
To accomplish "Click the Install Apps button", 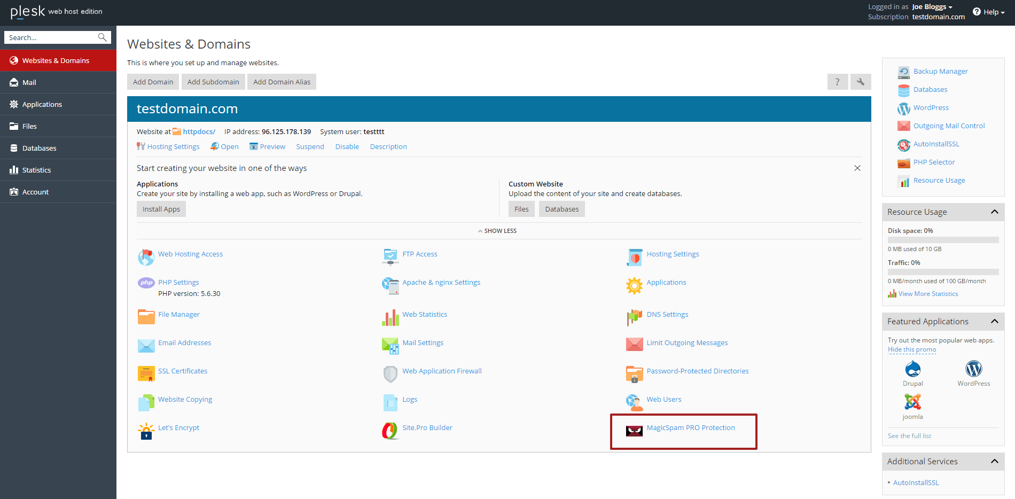I will tap(161, 209).
